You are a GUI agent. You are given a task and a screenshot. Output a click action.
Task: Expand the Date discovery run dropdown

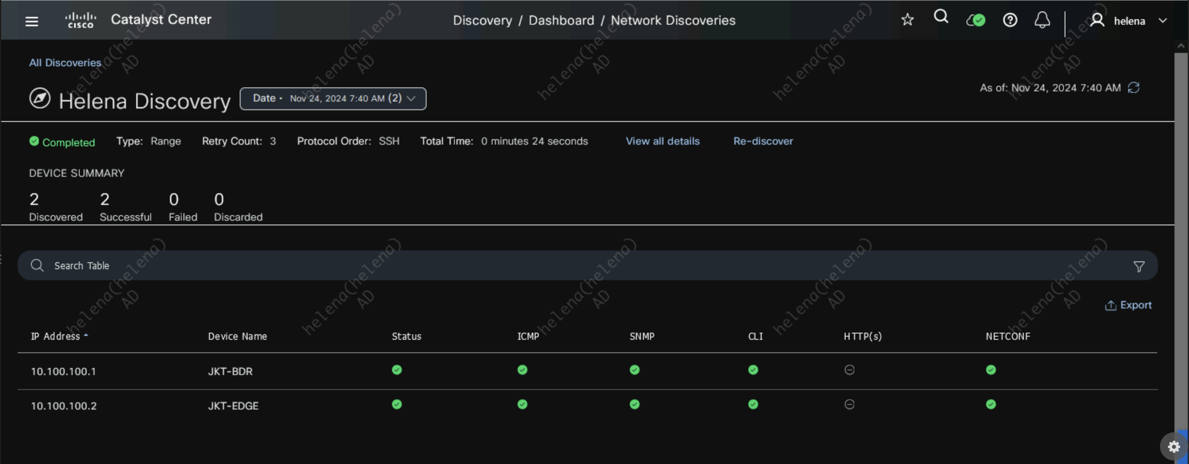pyautogui.click(x=333, y=99)
